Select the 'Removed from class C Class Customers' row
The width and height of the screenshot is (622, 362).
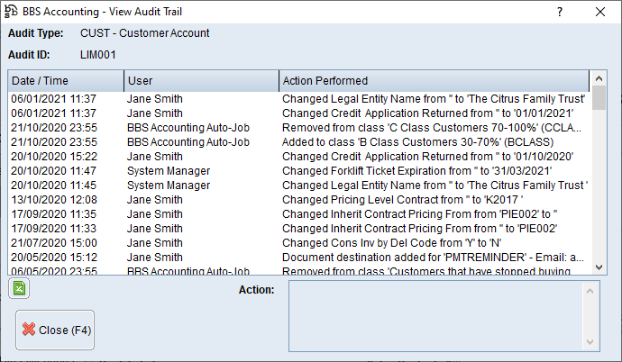tap(433, 128)
